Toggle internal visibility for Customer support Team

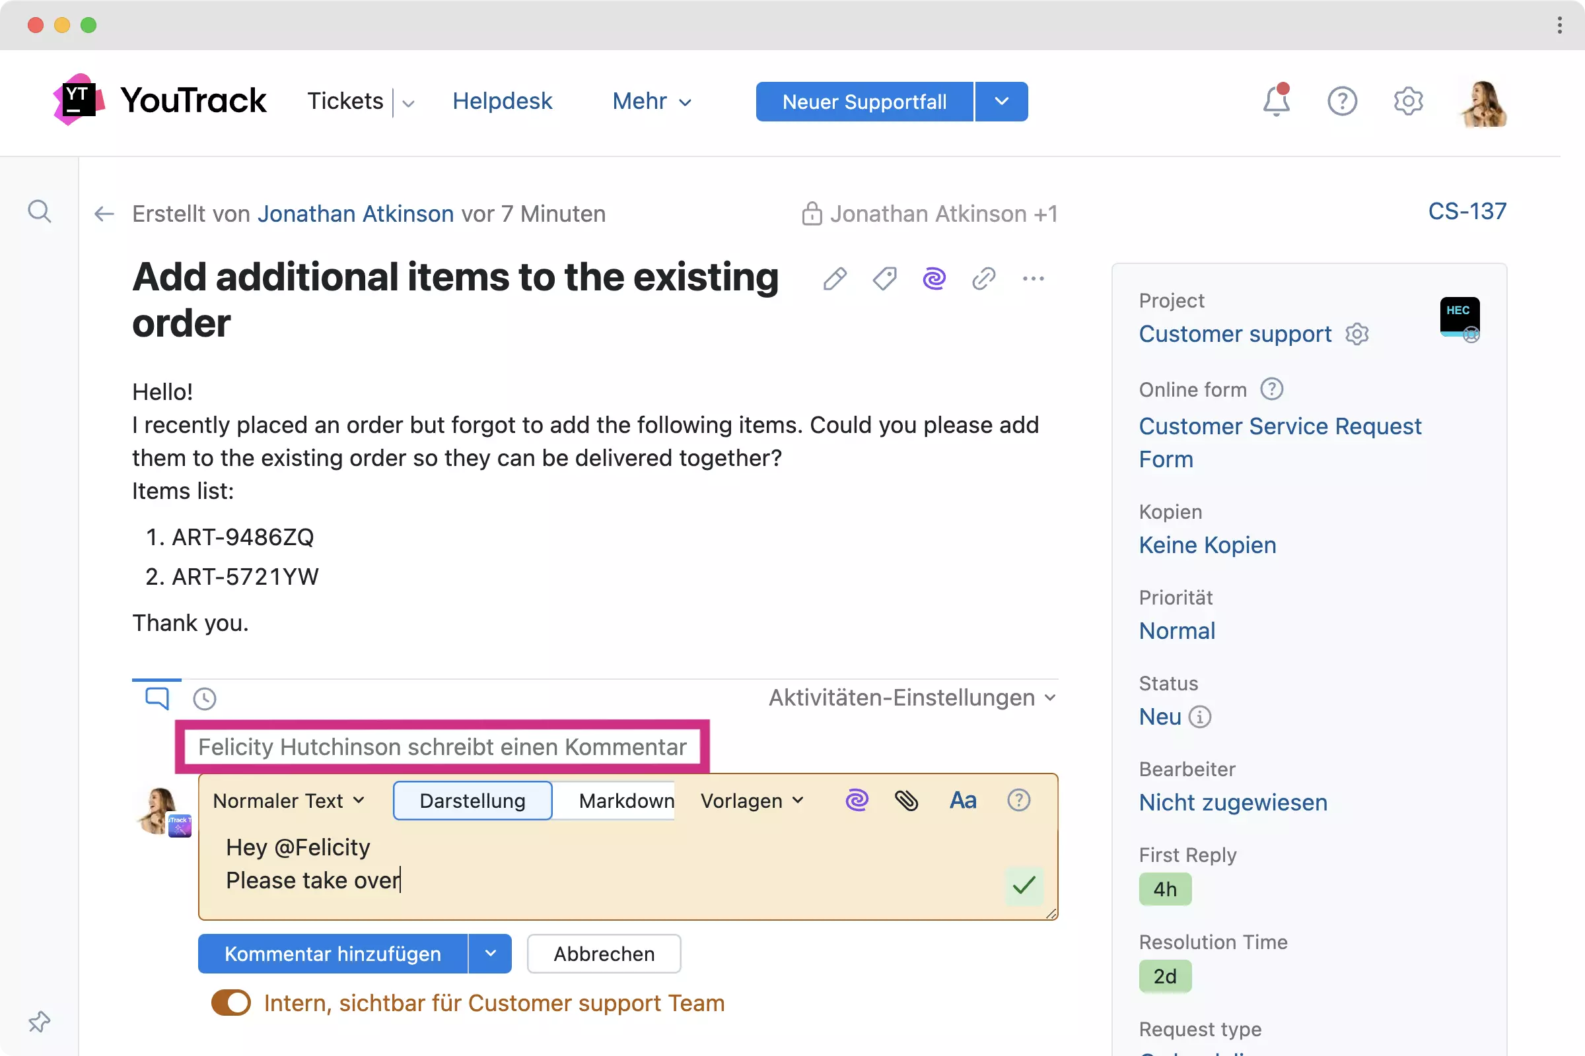pyautogui.click(x=231, y=1003)
